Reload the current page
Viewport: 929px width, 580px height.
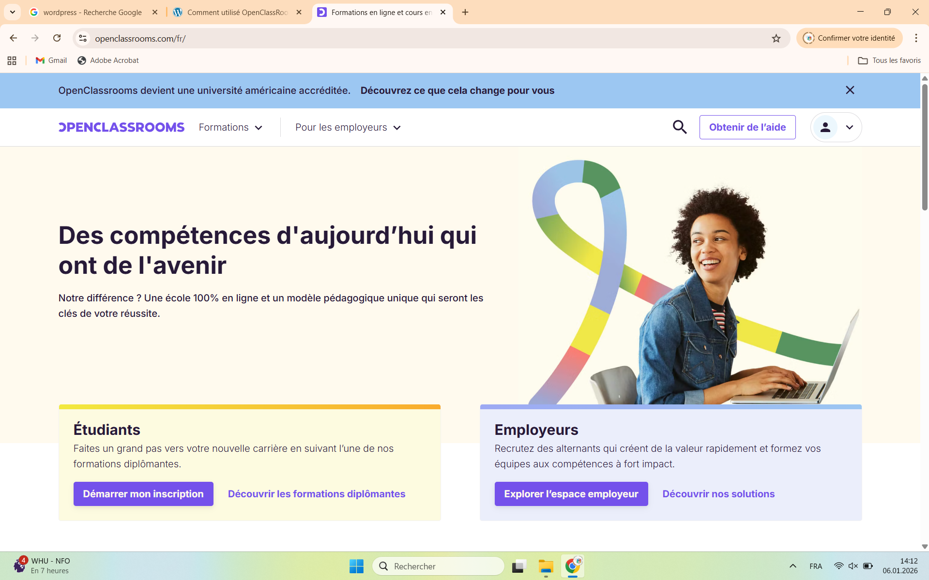tap(57, 38)
